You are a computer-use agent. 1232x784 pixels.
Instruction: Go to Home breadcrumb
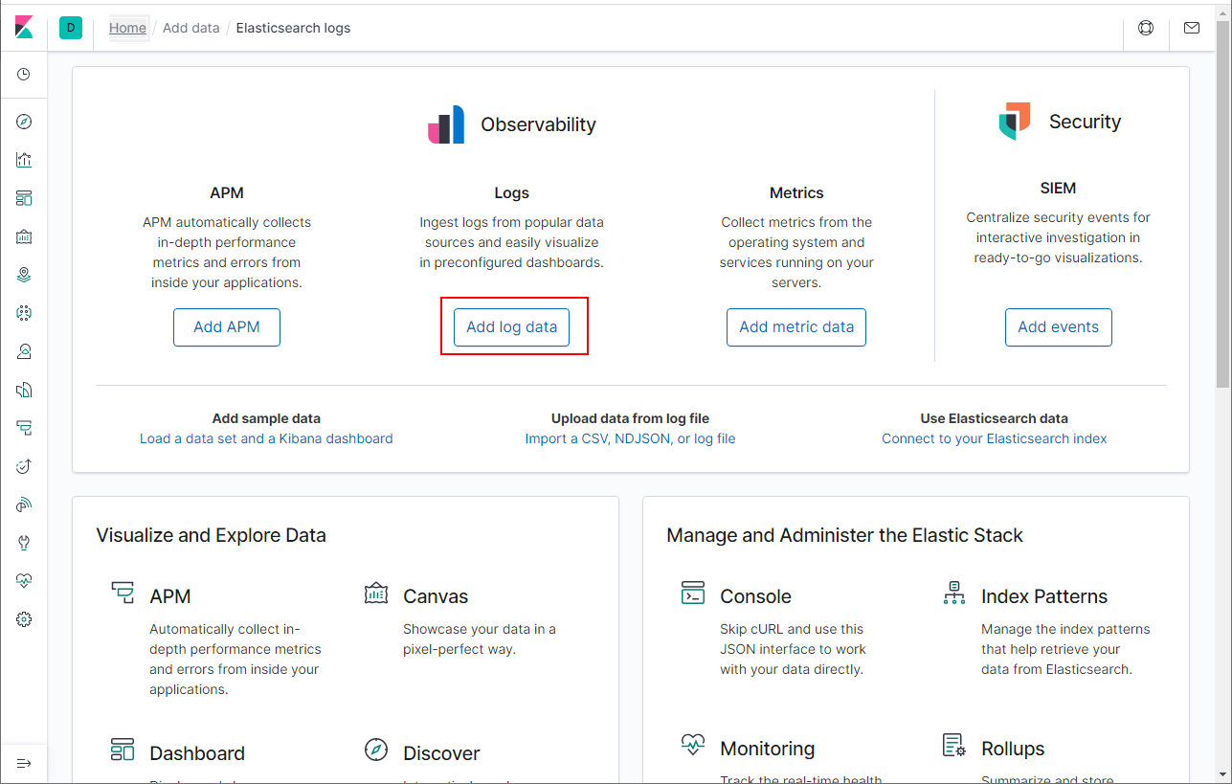[x=127, y=28]
